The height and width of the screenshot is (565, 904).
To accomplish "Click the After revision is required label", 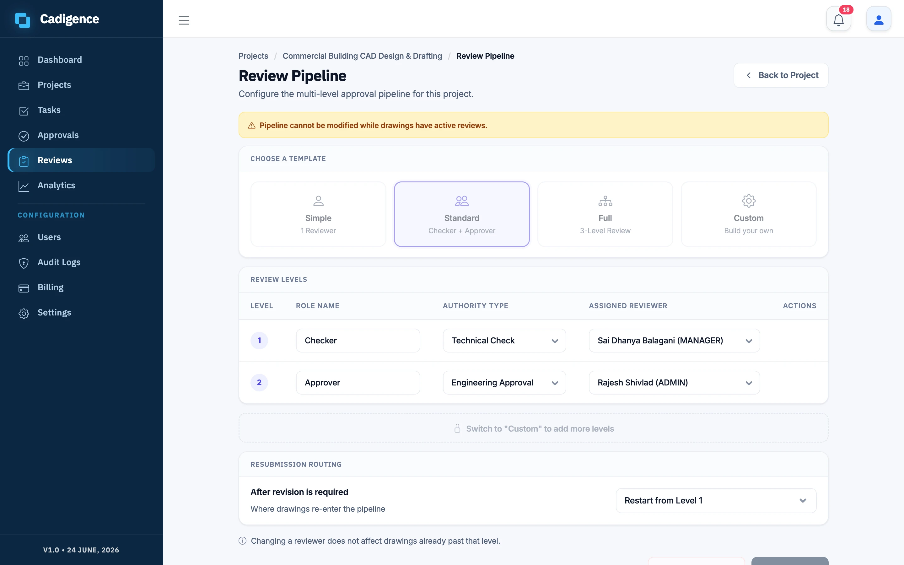I will click(299, 492).
